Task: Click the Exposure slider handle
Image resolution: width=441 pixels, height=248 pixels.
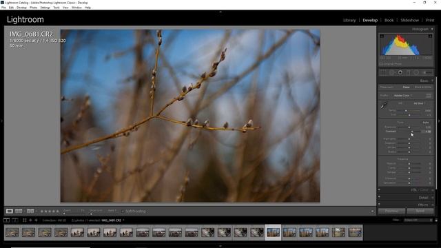Action: (409, 127)
